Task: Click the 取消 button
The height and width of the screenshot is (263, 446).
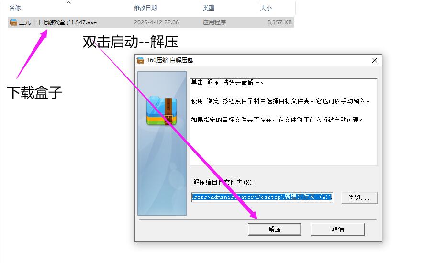Action: (x=338, y=229)
